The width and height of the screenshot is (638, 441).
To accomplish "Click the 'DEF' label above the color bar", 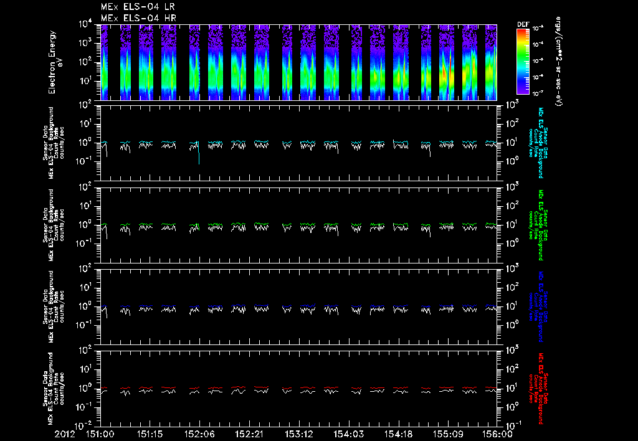I will (523, 24).
